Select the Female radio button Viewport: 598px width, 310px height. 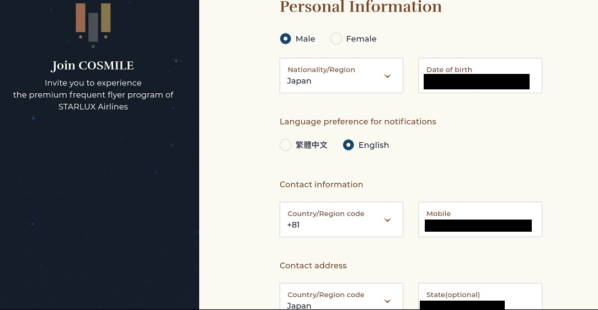pos(336,39)
